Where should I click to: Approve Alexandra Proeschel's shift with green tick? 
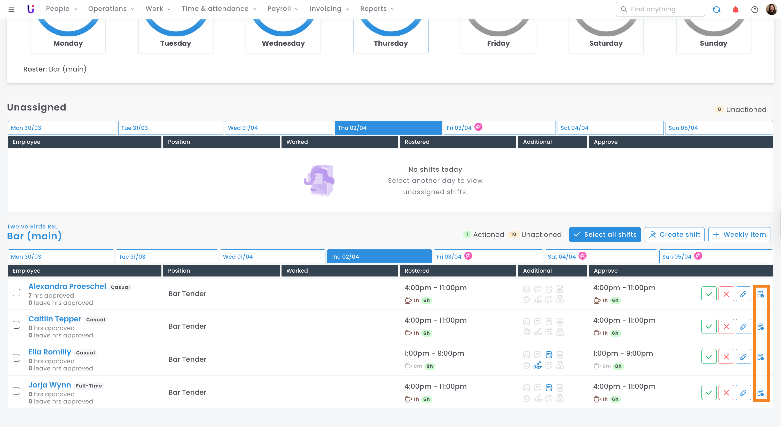pos(708,294)
